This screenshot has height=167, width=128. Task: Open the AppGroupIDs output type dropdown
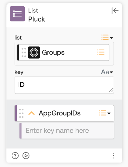(105, 113)
